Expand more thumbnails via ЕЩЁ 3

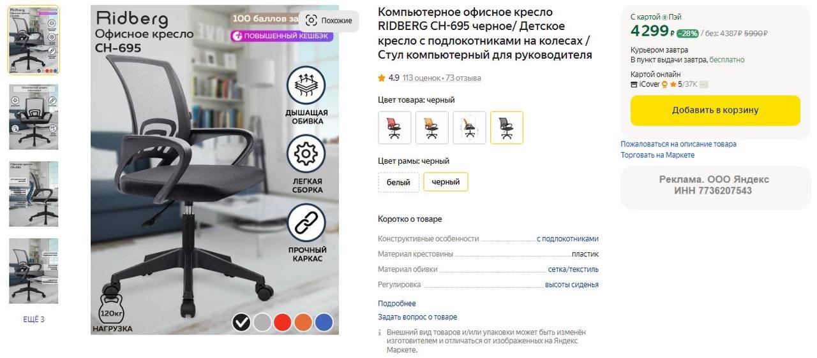tap(34, 320)
